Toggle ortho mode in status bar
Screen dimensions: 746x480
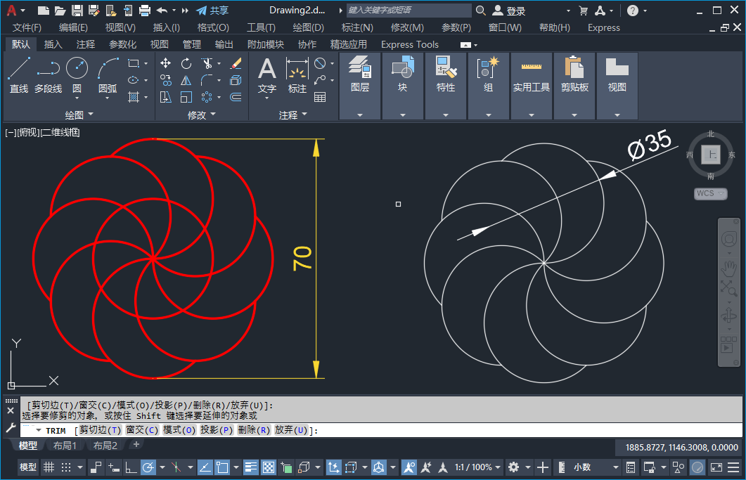point(131,467)
